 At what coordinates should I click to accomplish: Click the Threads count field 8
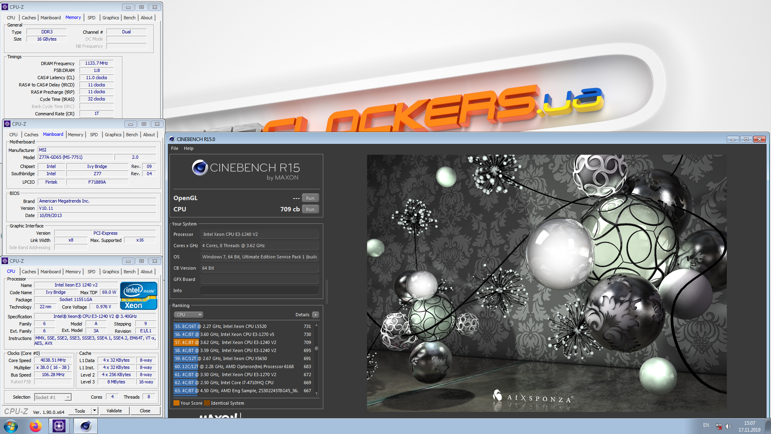coord(149,397)
